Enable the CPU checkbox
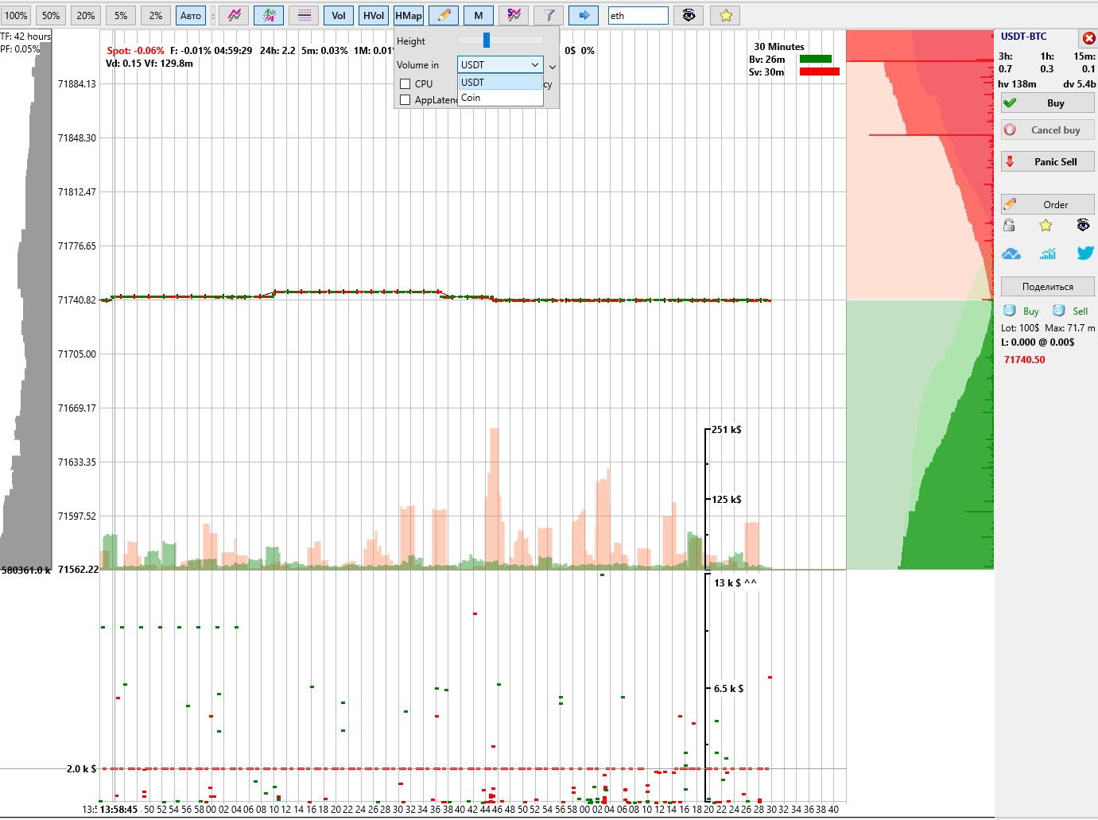The width and height of the screenshot is (1098, 820). pos(405,83)
